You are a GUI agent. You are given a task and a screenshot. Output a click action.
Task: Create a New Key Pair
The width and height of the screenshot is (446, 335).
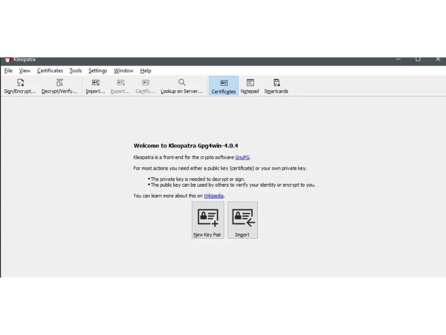[207, 220]
